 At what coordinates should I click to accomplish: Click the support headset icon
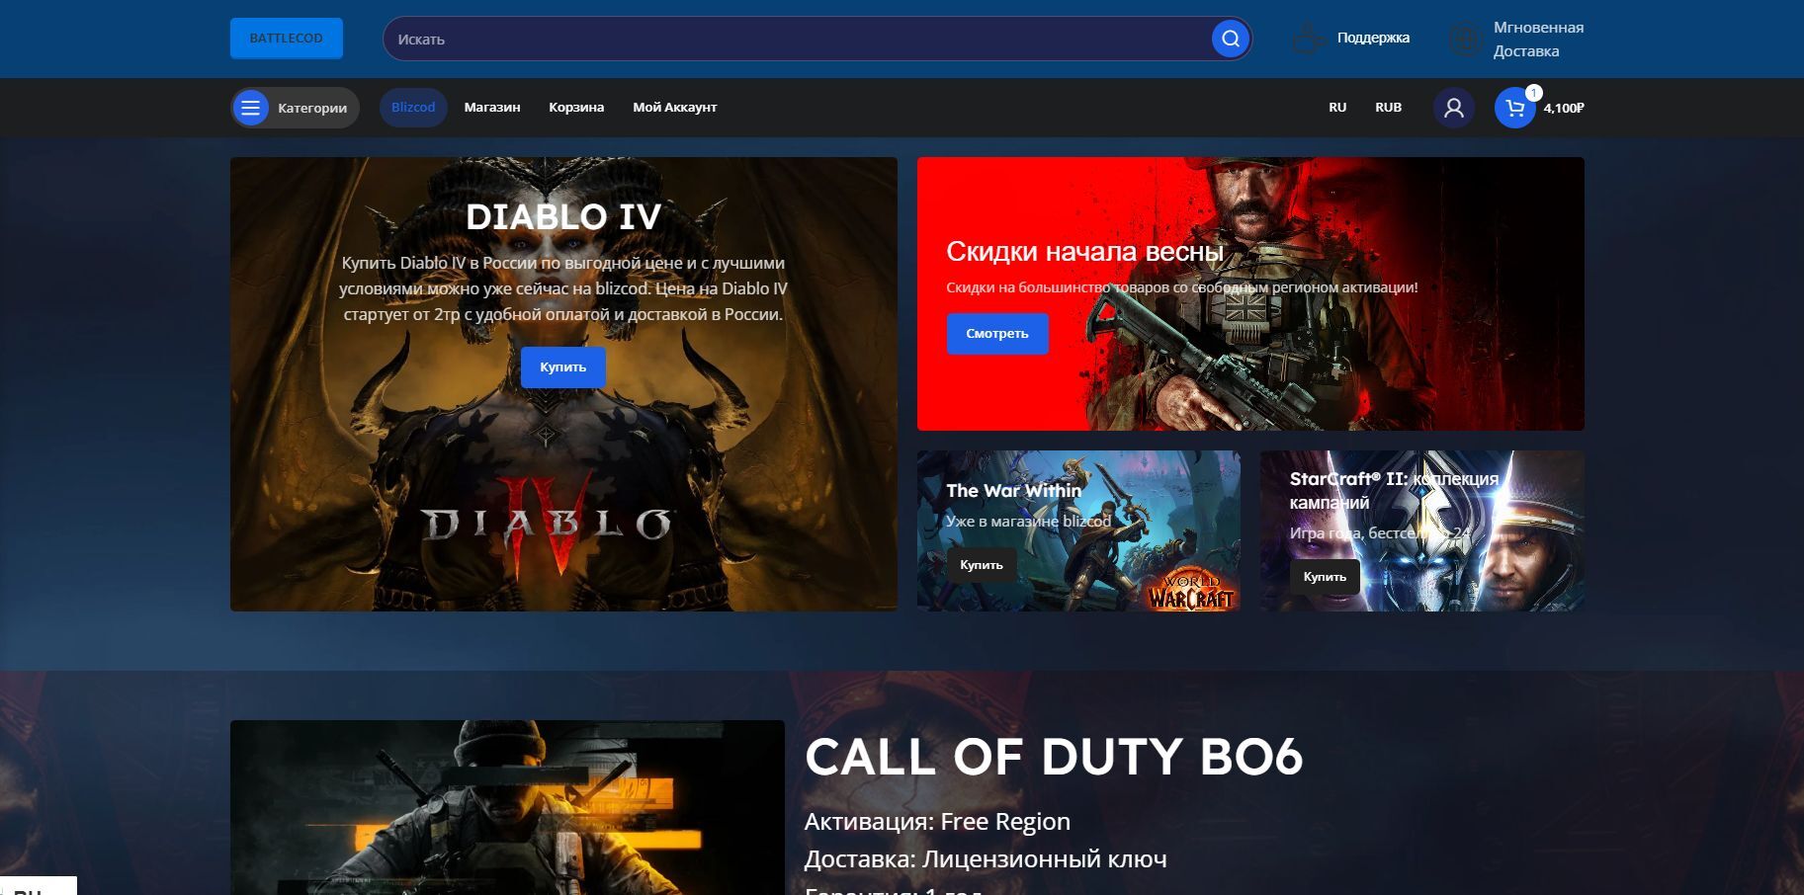tap(1309, 39)
